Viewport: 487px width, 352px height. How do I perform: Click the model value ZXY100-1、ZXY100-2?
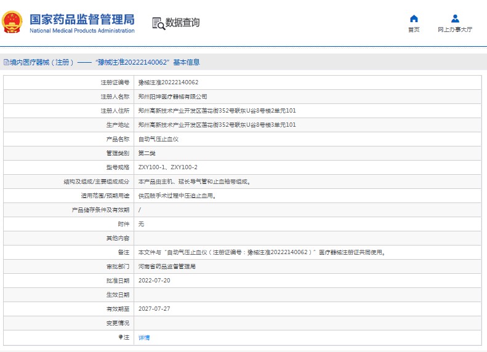(167, 167)
